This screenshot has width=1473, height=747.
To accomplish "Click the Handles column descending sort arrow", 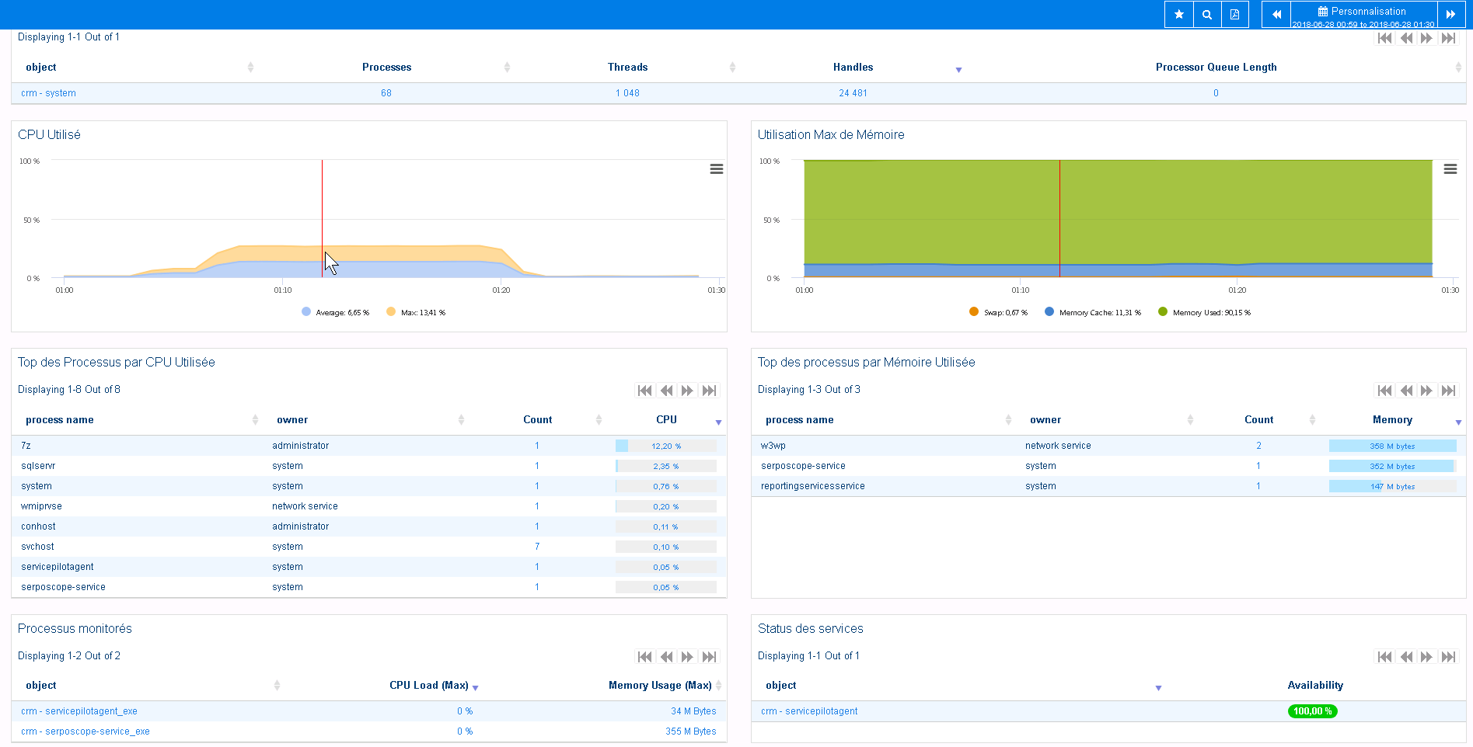I will click(959, 70).
